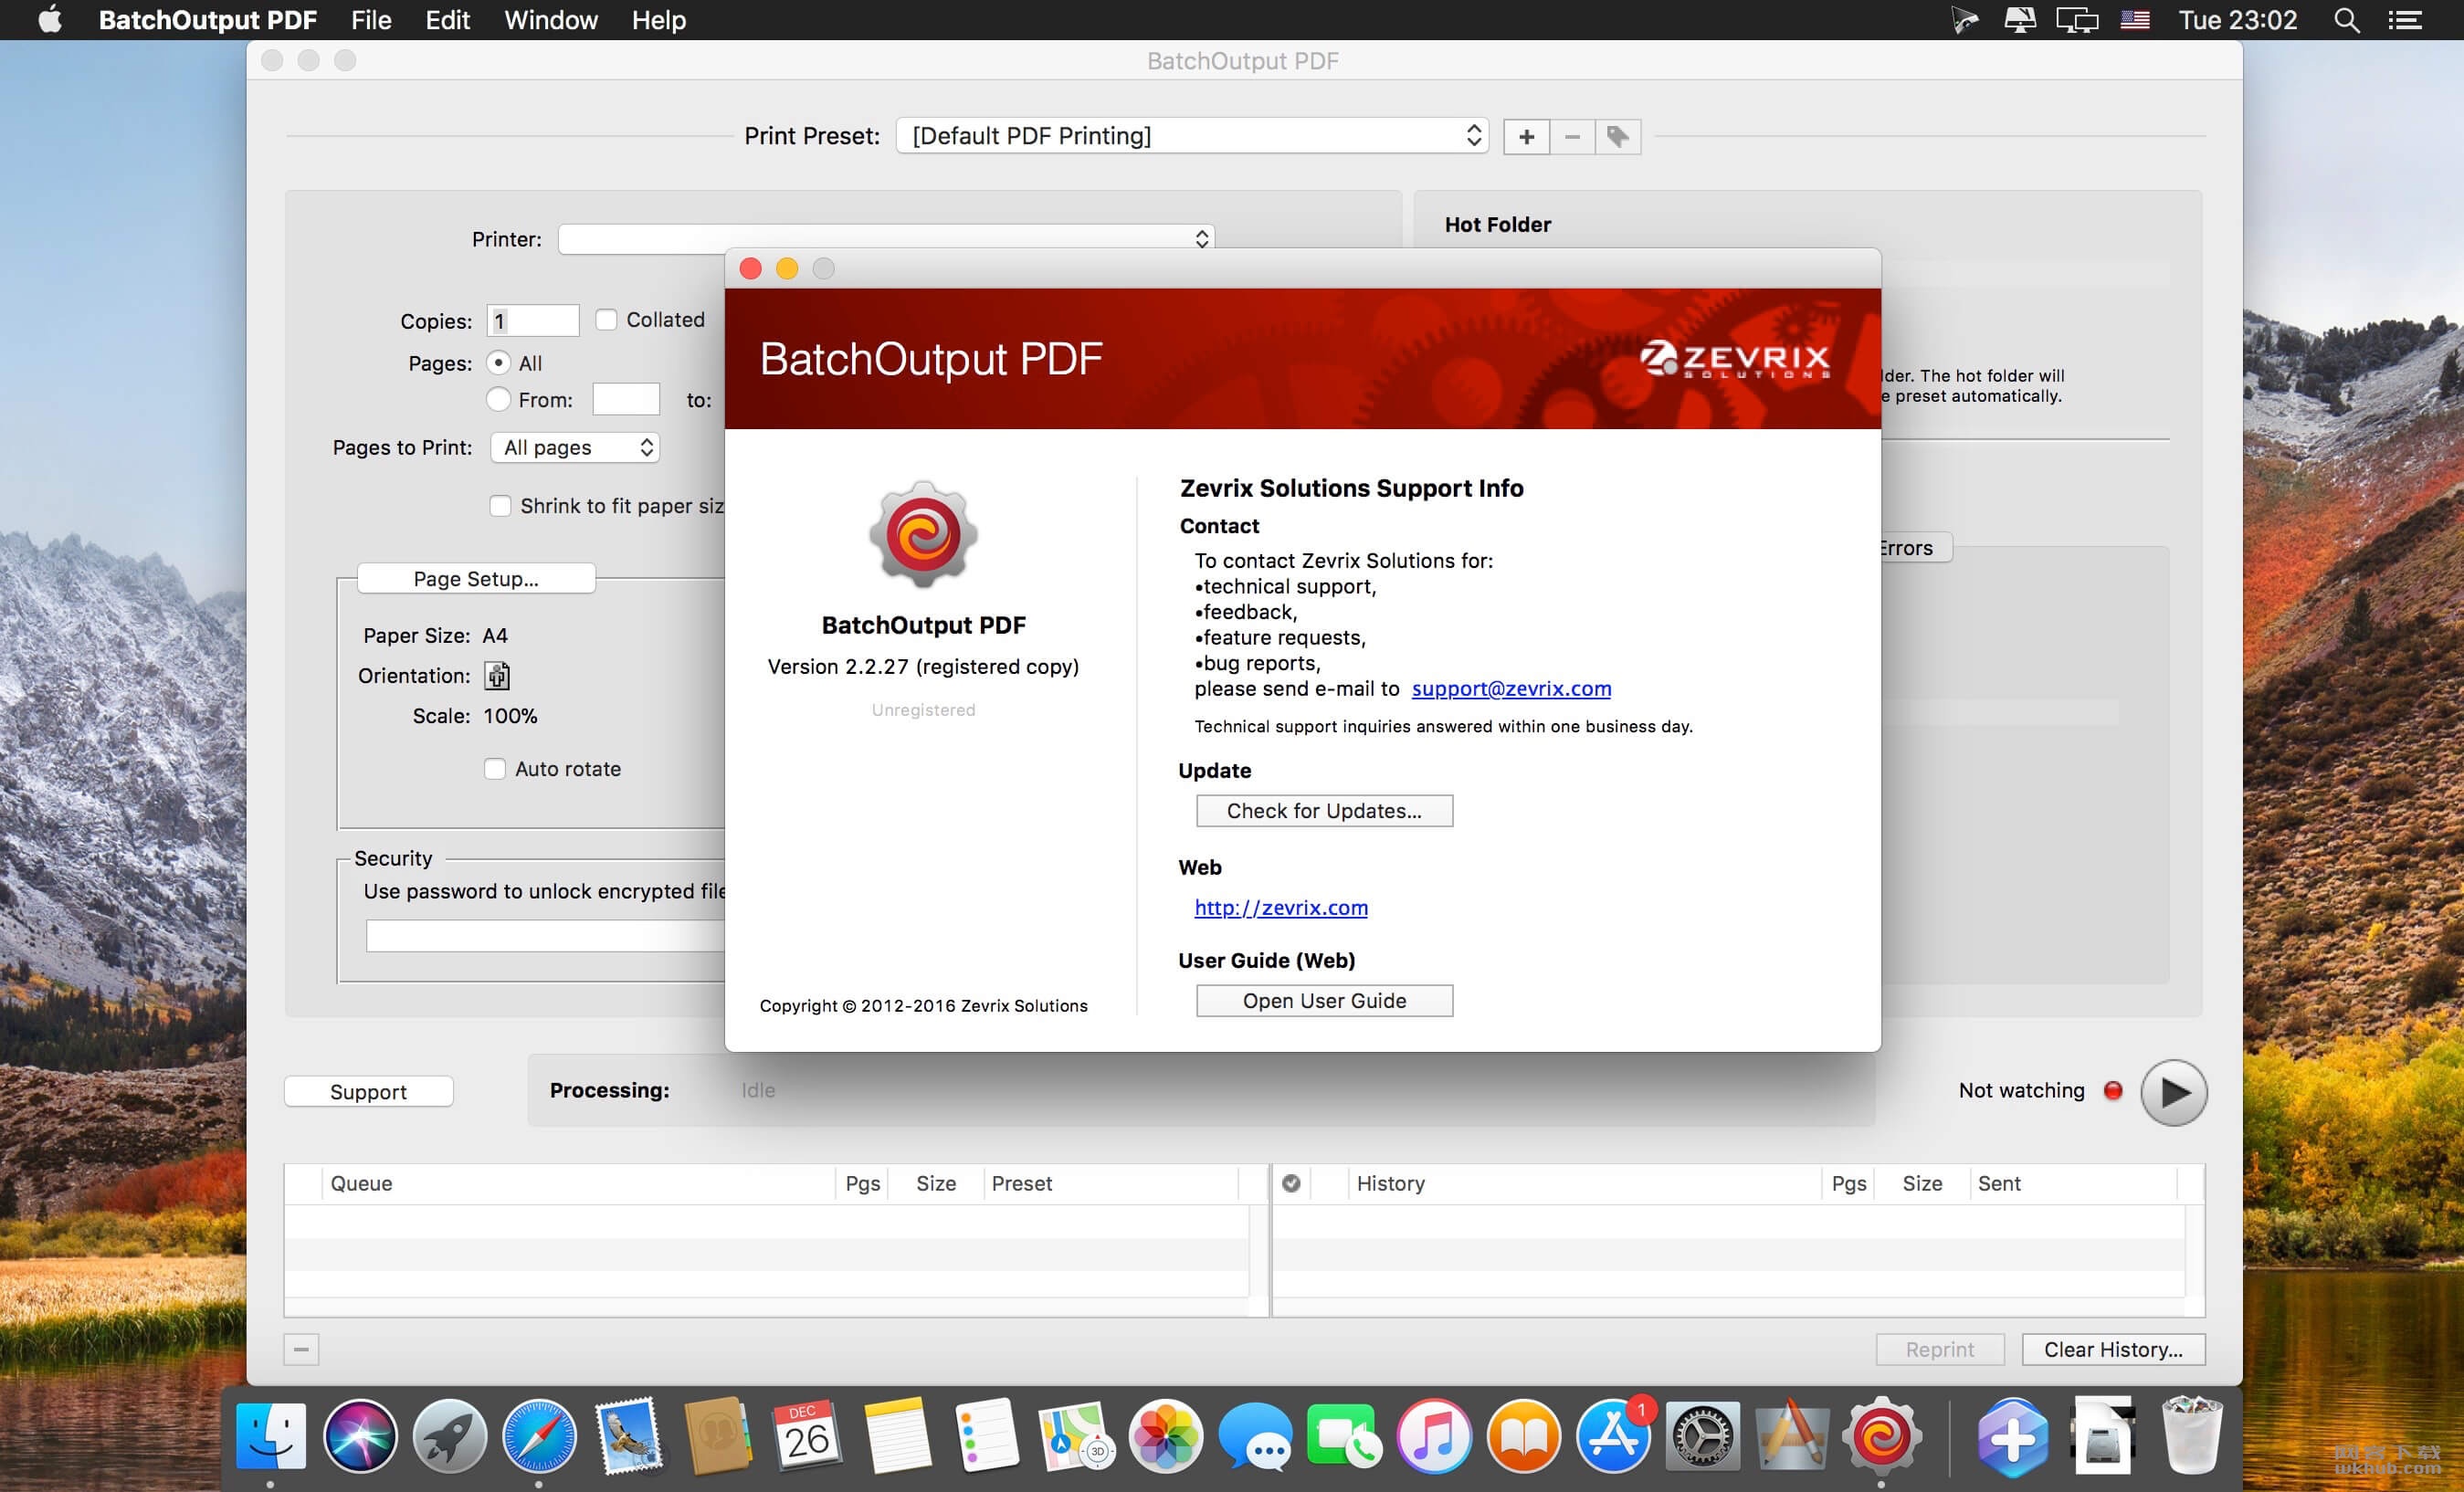Image resolution: width=2464 pixels, height=1492 pixels.
Task: Open the Help menu
Action: [658, 20]
